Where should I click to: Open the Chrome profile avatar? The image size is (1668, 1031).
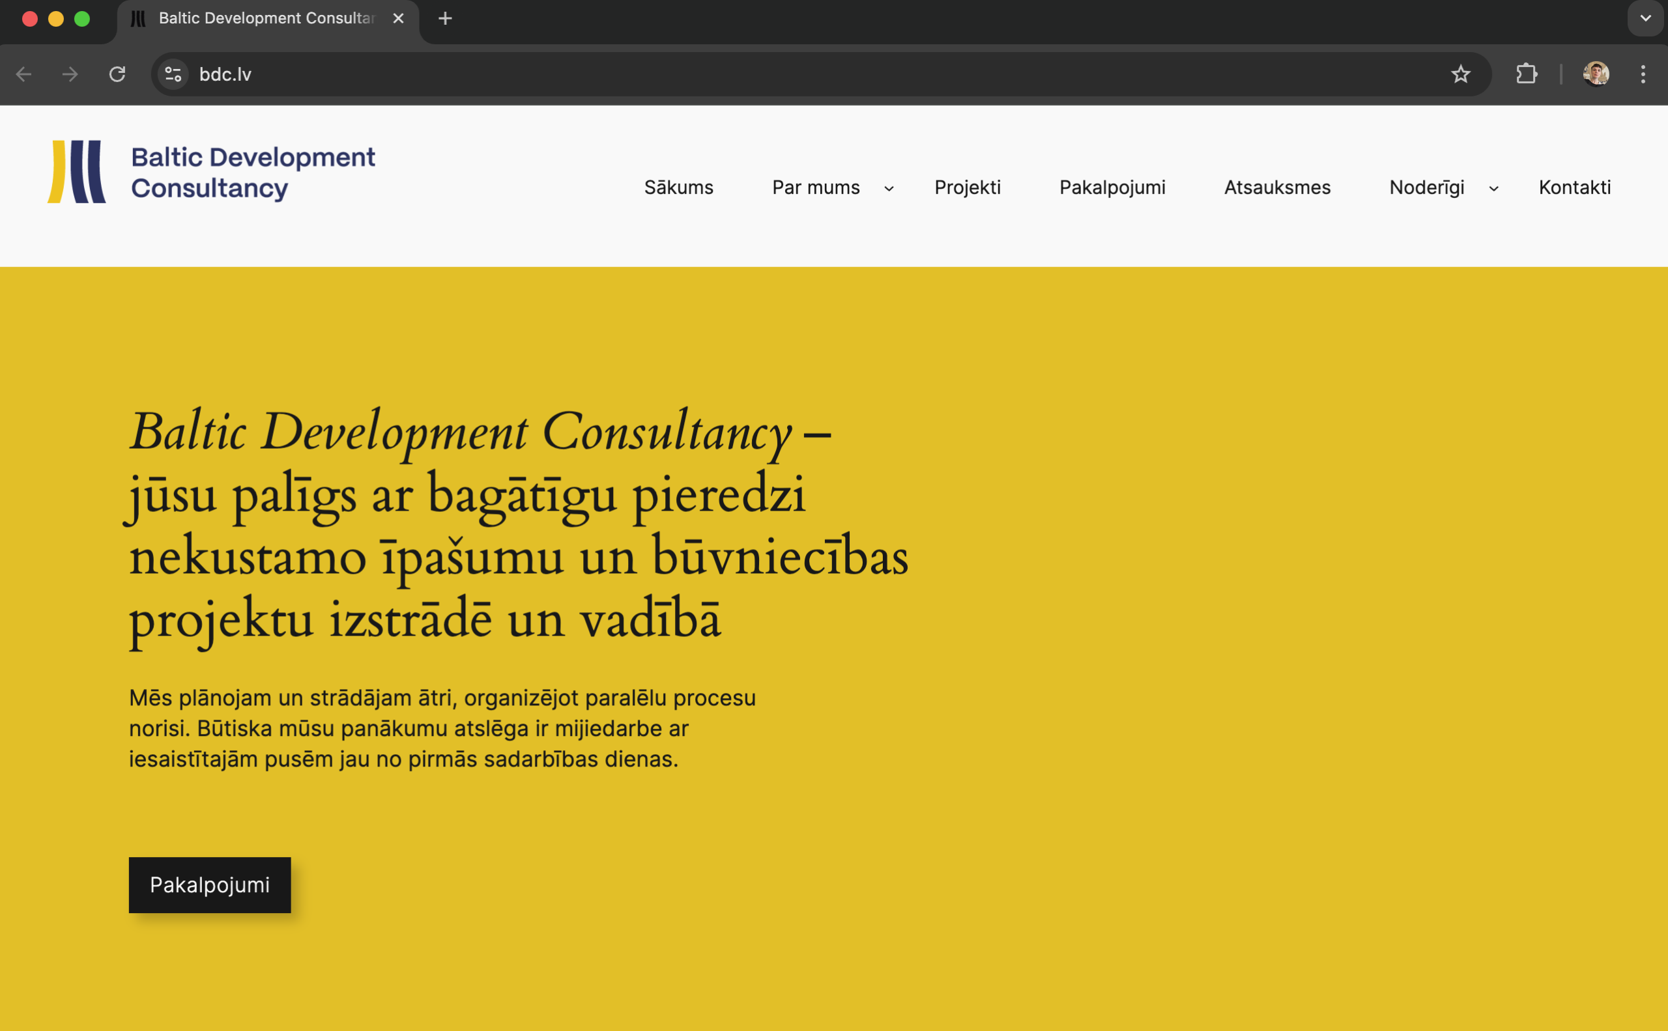1595,74
